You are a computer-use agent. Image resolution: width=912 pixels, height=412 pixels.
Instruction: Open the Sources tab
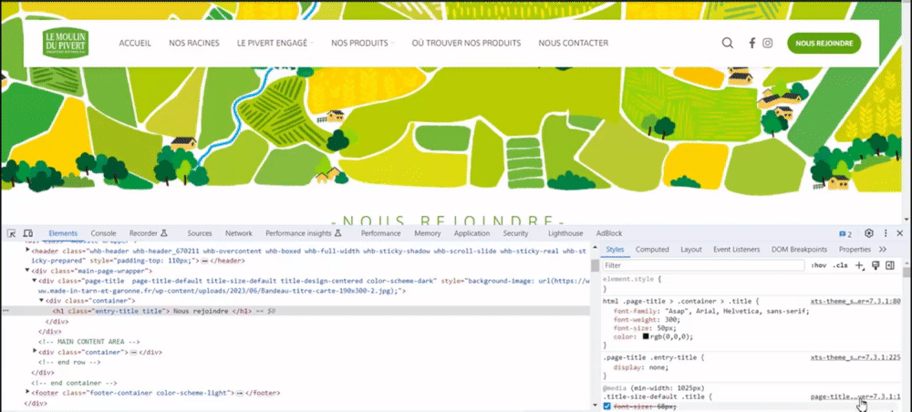[200, 233]
